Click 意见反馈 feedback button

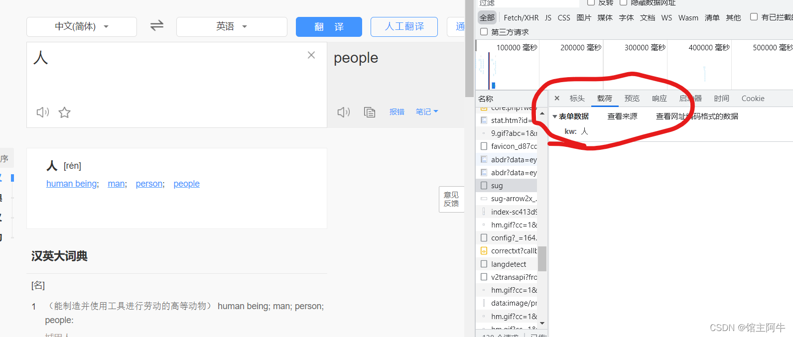451,199
